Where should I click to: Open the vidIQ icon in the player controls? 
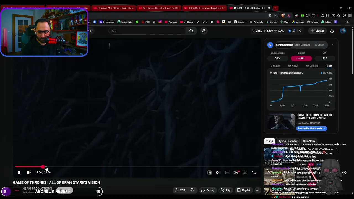click(210, 172)
